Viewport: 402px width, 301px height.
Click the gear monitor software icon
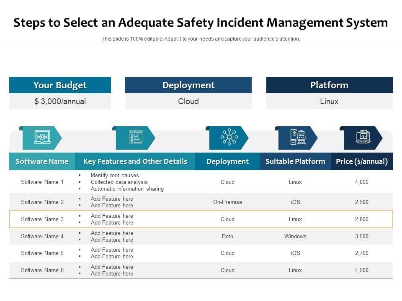click(41, 138)
